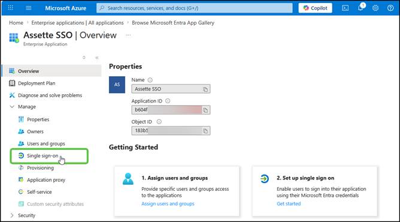The image size is (400, 222).
Task: Click the Custom security attributes icon
Action: pos(21,204)
